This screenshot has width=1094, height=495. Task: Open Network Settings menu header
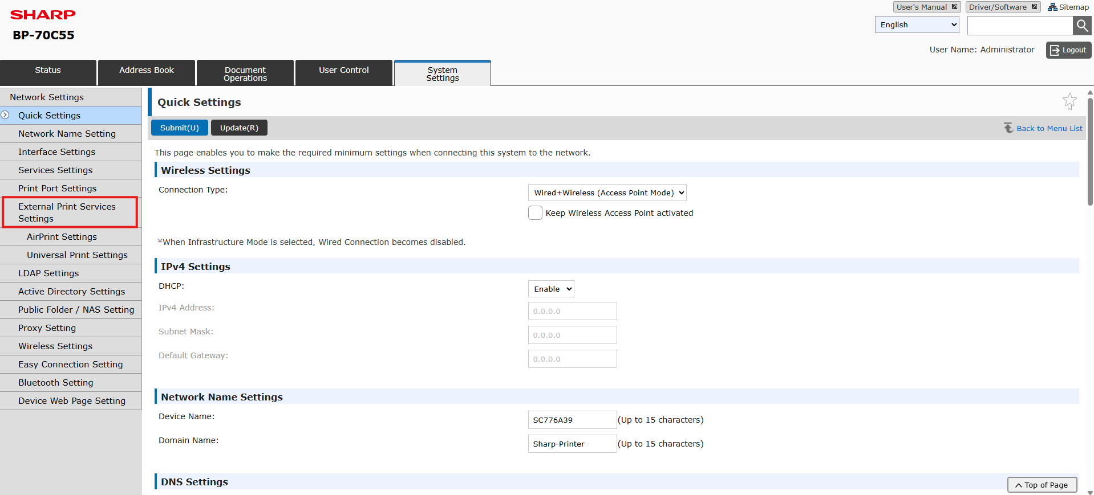(x=71, y=97)
